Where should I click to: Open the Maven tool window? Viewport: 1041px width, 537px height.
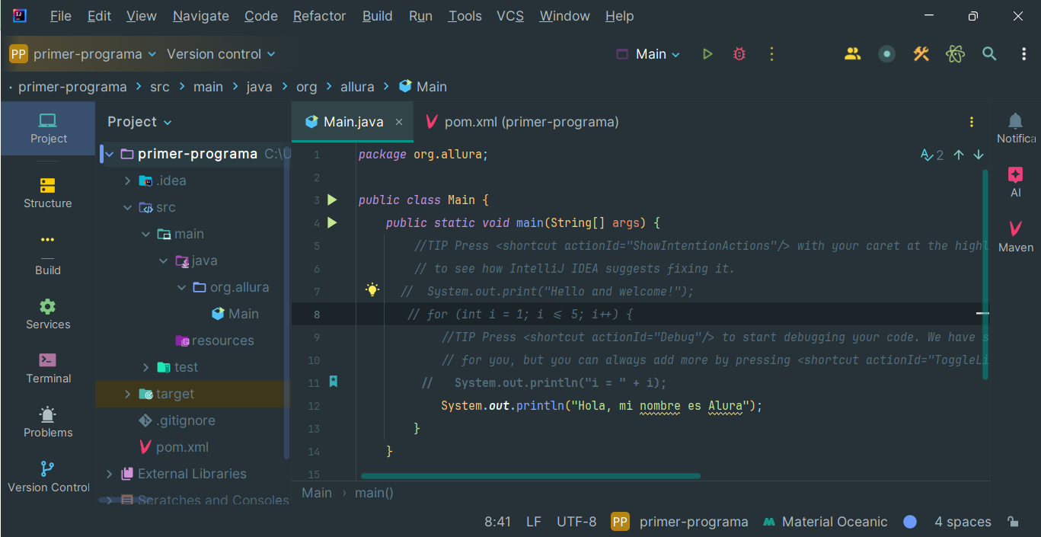1015,236
